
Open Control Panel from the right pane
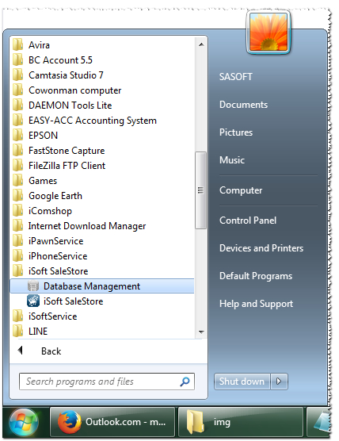[x=248, y=220]
